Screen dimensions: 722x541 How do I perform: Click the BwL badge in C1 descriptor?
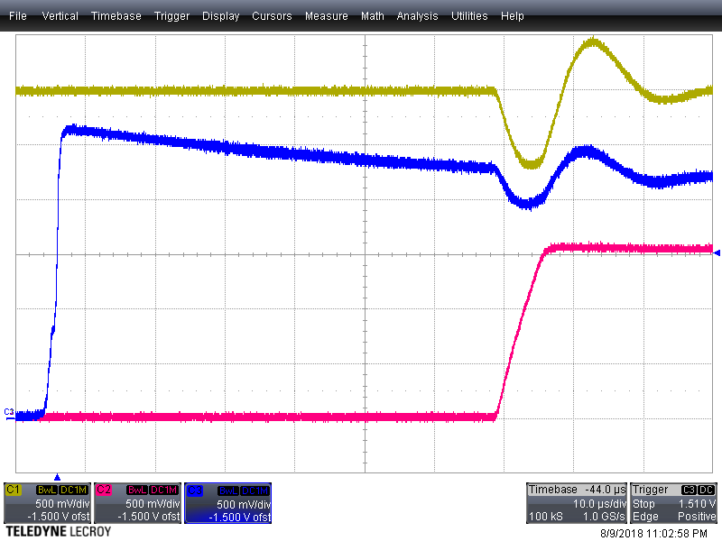(47, 490)
